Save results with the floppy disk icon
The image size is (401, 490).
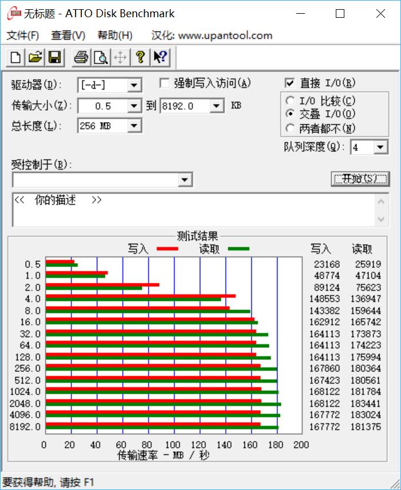click(x=55, y=57)
